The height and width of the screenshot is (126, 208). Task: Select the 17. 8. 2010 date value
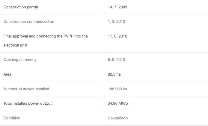click(117, 36)
